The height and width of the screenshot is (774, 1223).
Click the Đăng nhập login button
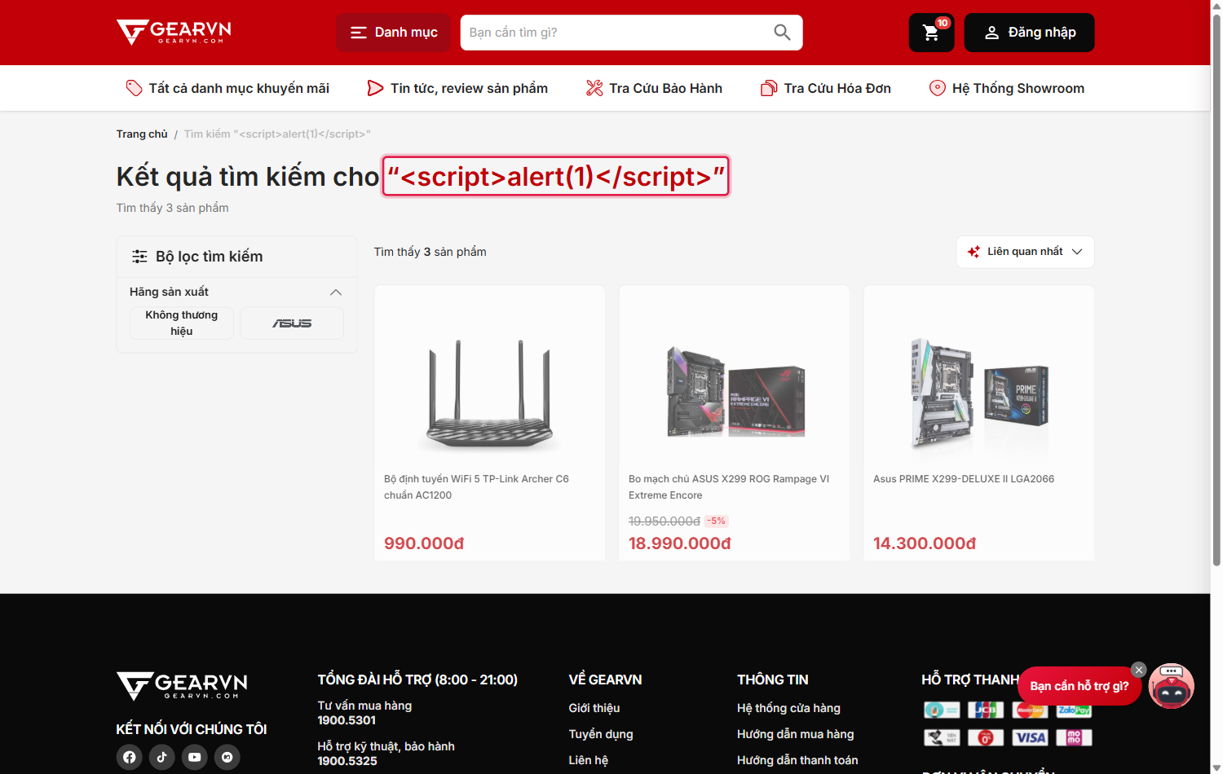click(1030, 33)
